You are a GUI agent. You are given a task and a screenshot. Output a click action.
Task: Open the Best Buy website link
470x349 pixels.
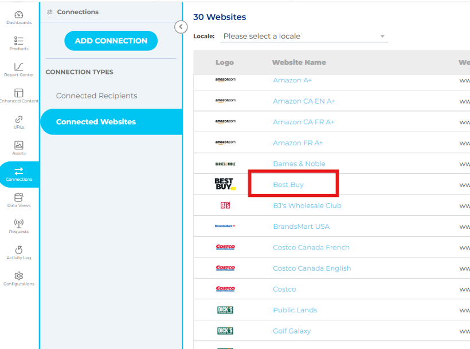pyautogui.click(x=288, y=185)
